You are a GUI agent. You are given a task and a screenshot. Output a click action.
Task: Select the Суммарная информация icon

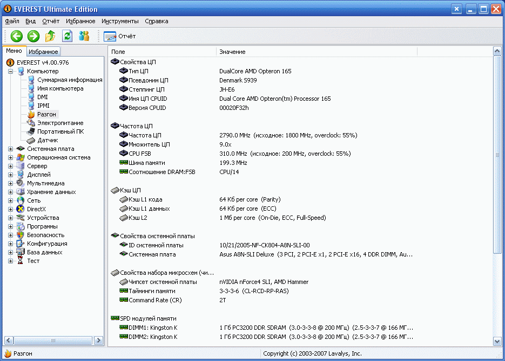pos(31,80)
